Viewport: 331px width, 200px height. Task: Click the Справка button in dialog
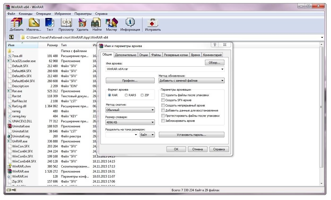pyautogui.click(x=219, y=149)
